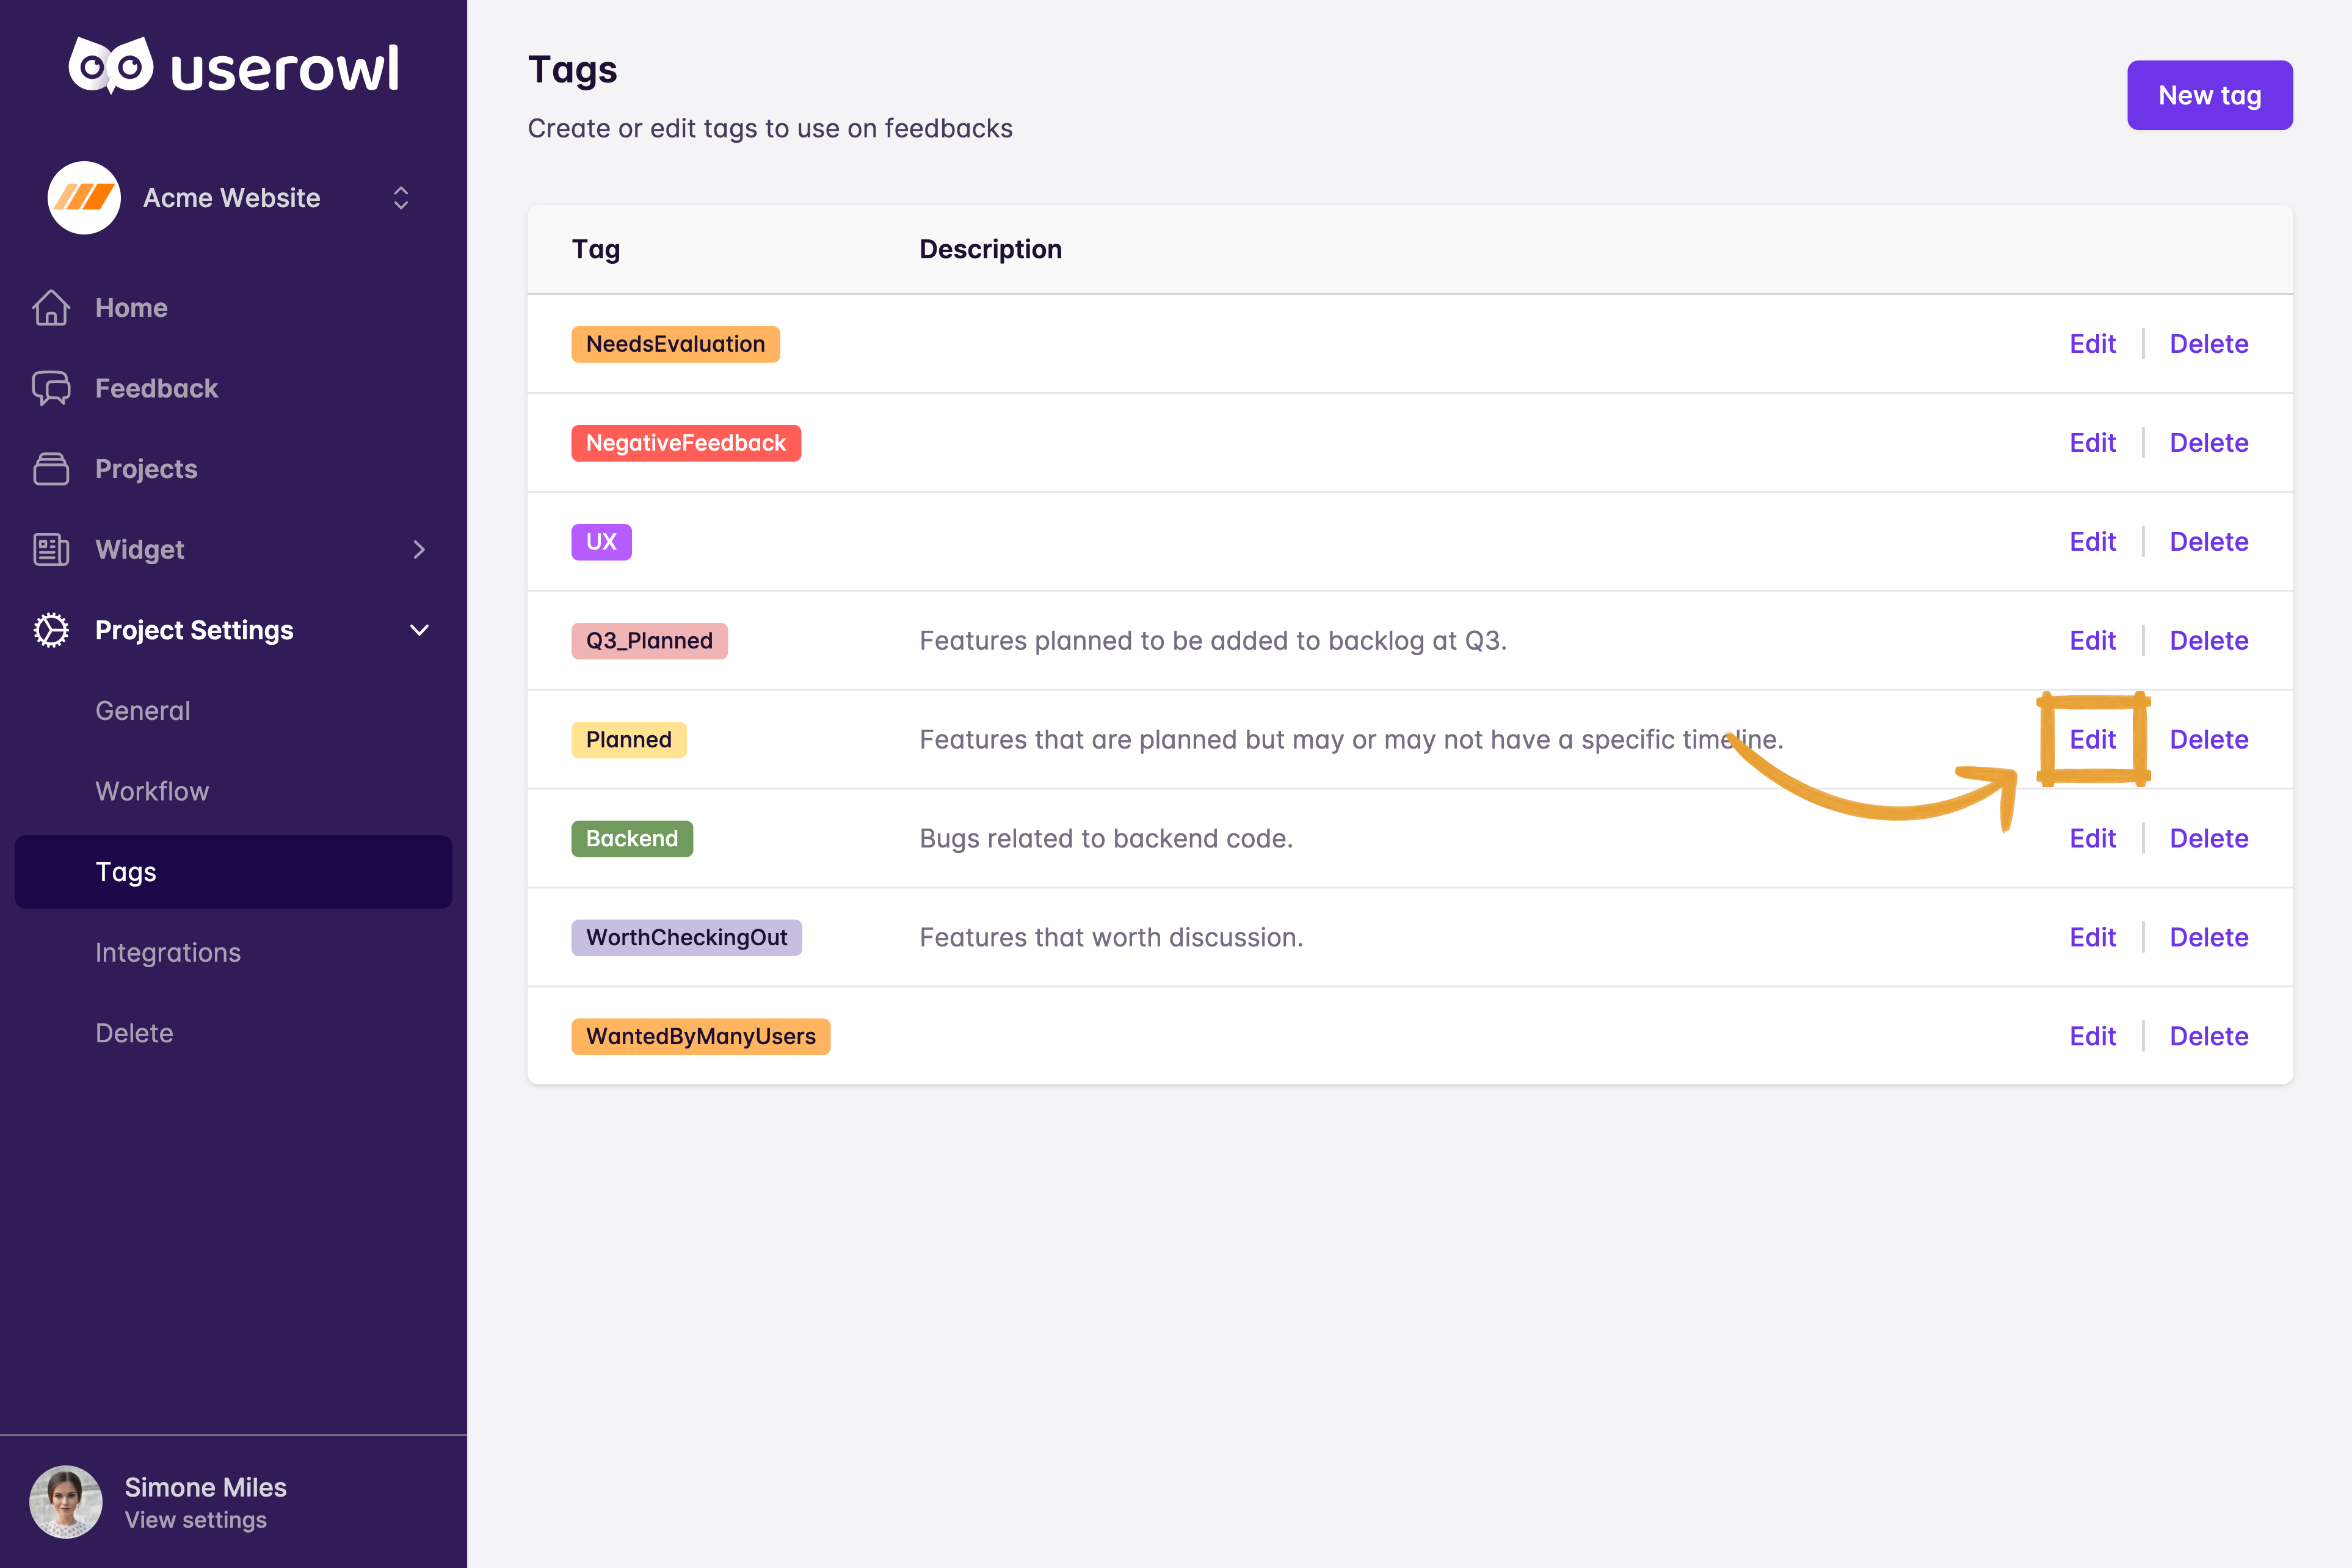Click the Project Settings gear icon
The width and height of the screenshot is (2352, 1568).
[51, 630]
